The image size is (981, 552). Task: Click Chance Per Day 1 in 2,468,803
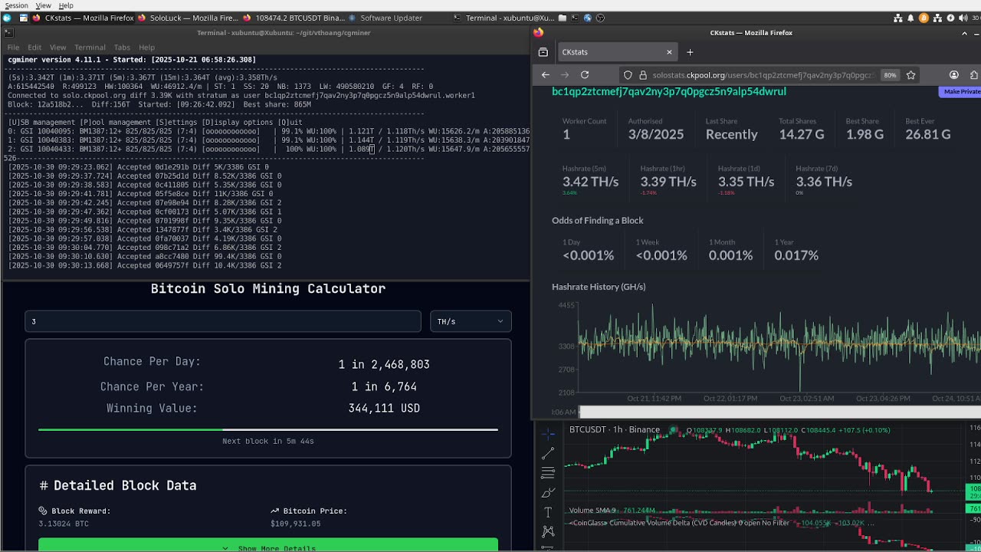click(x=384, y=365)
